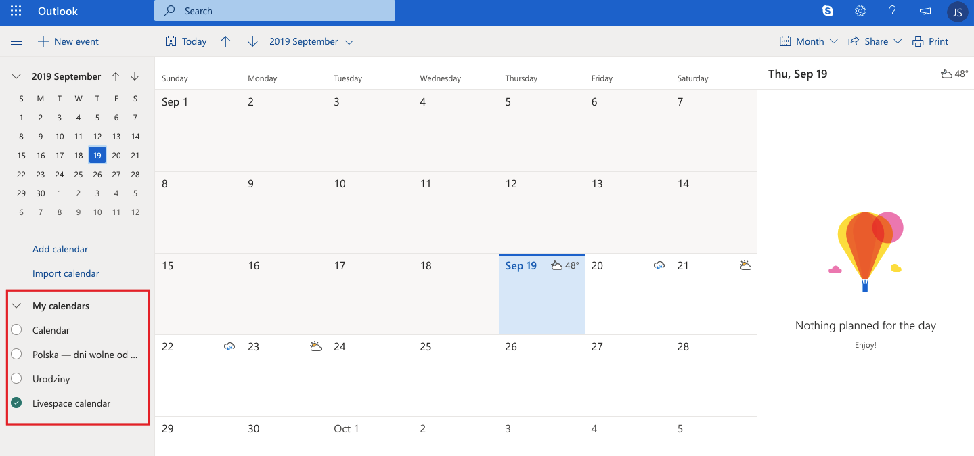Click the search magnifier icon
The width and height of the screenshot is (974, 456).
click(171, 11)
